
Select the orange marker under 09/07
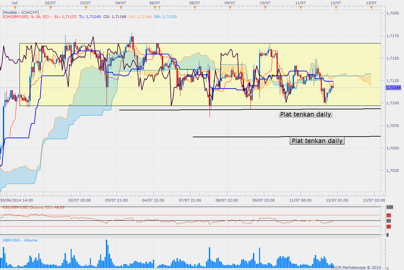(230, 7)
